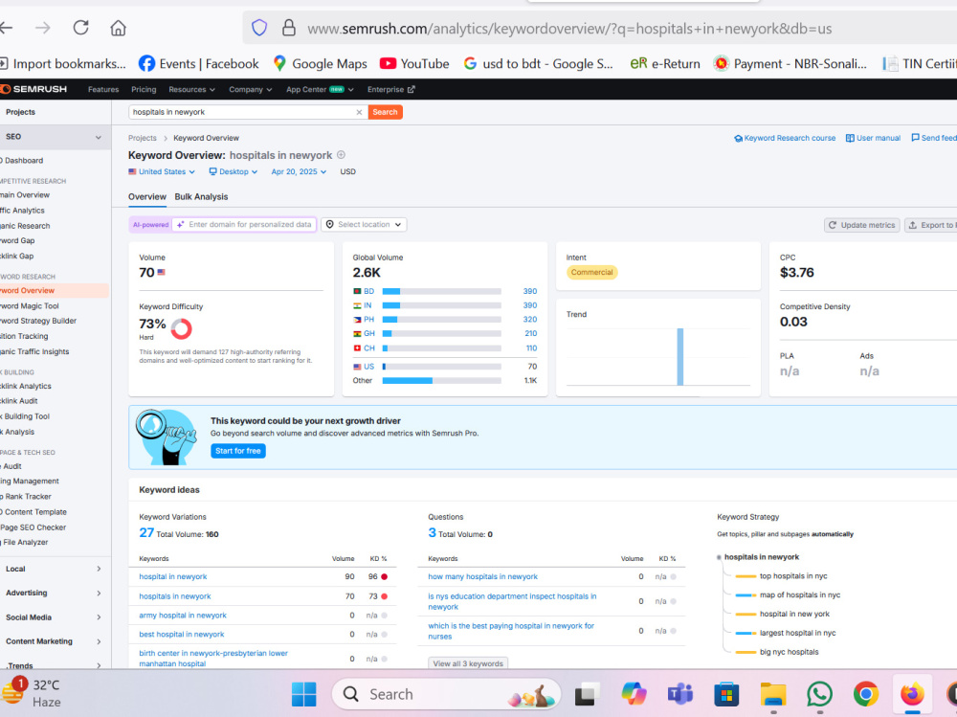Open Keyword Magic Tool in sidebar
The height and width of the screenshot is (717, 957).
coord(30,306)
